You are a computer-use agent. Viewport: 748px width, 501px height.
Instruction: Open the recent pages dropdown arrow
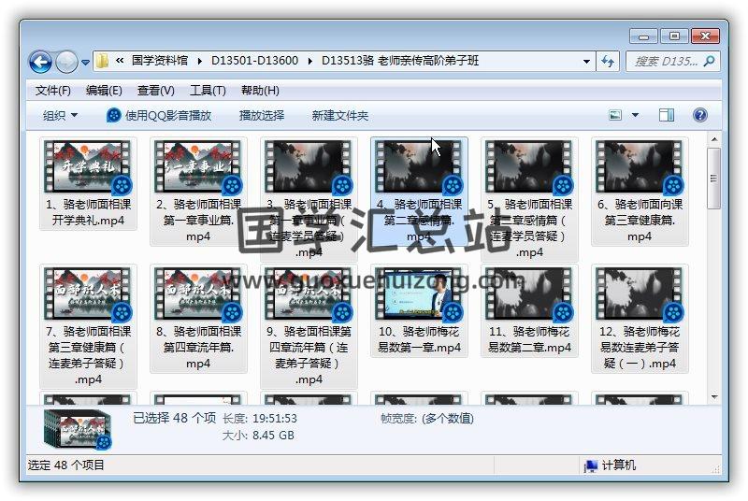86,62
